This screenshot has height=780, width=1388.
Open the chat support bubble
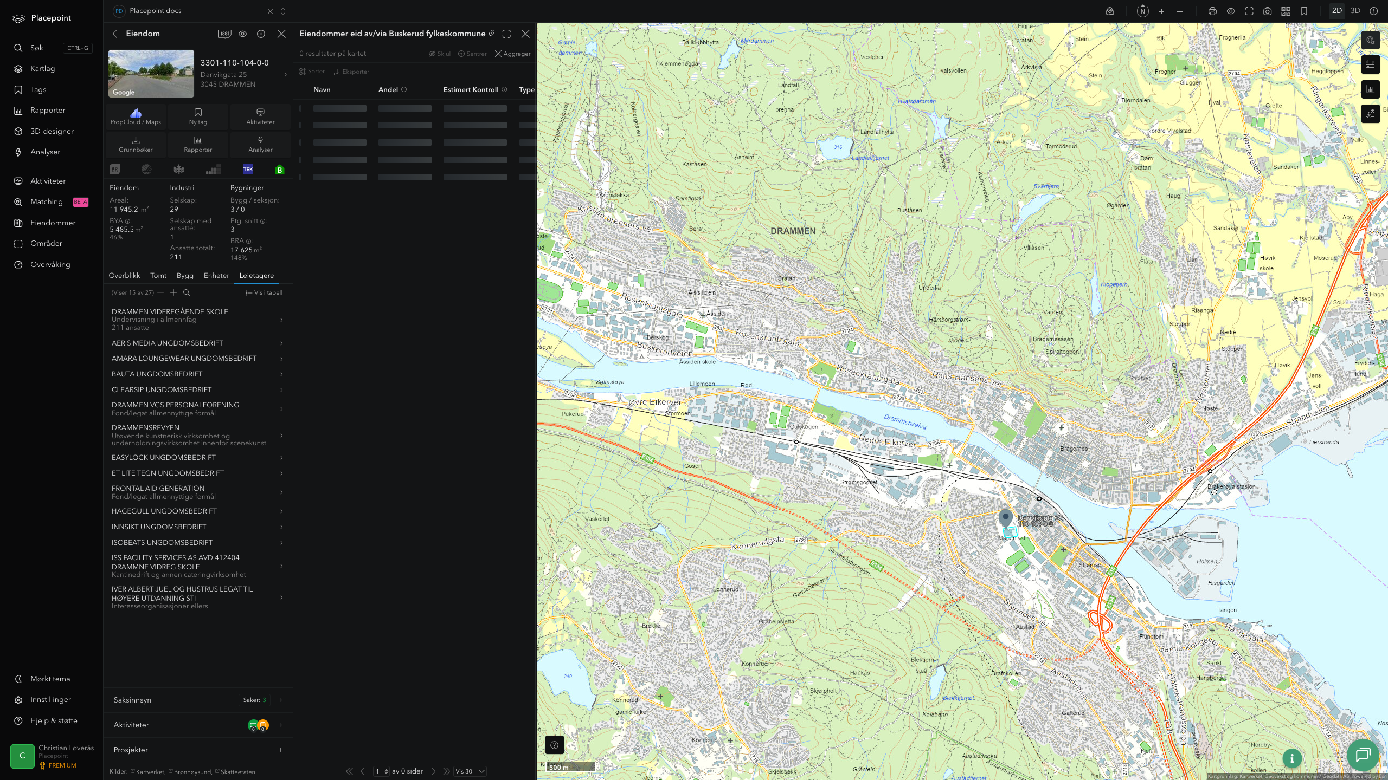tap(1363, 755)
